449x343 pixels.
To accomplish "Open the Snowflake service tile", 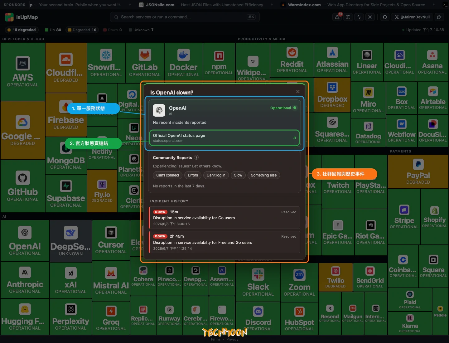I will [x=106, y=63].
